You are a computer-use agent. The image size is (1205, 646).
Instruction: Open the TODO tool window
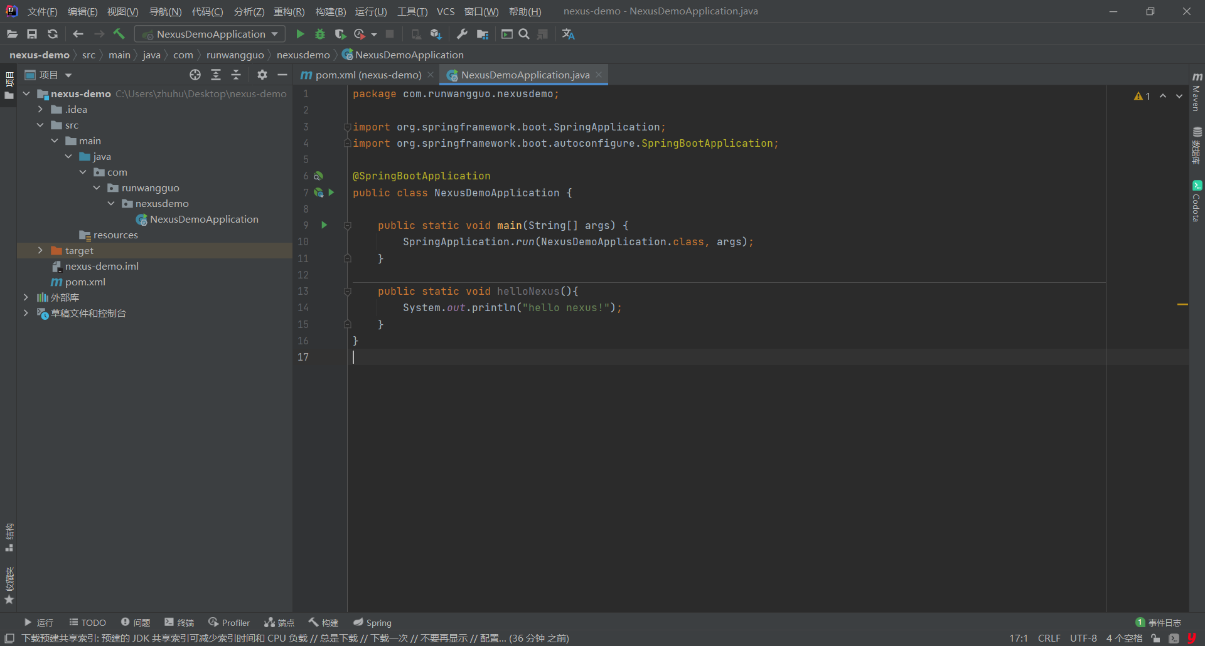coord(88,623)
